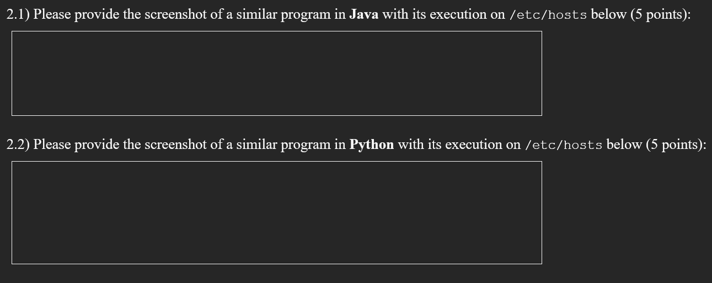Click the question number 2.2)
Viewport: 712px width, 283px height.
18,145
